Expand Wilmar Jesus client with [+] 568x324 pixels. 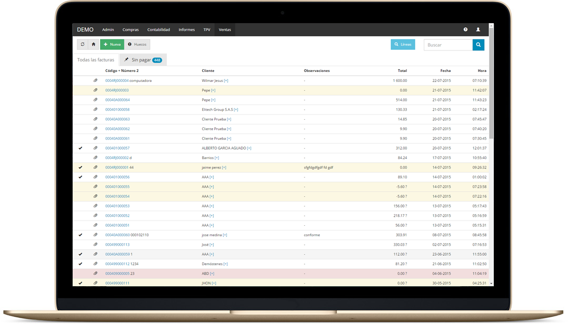coord(226,80)
